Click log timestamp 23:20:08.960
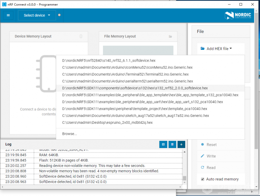The width and height of the screenshot is (260, 196). [16, 176]
